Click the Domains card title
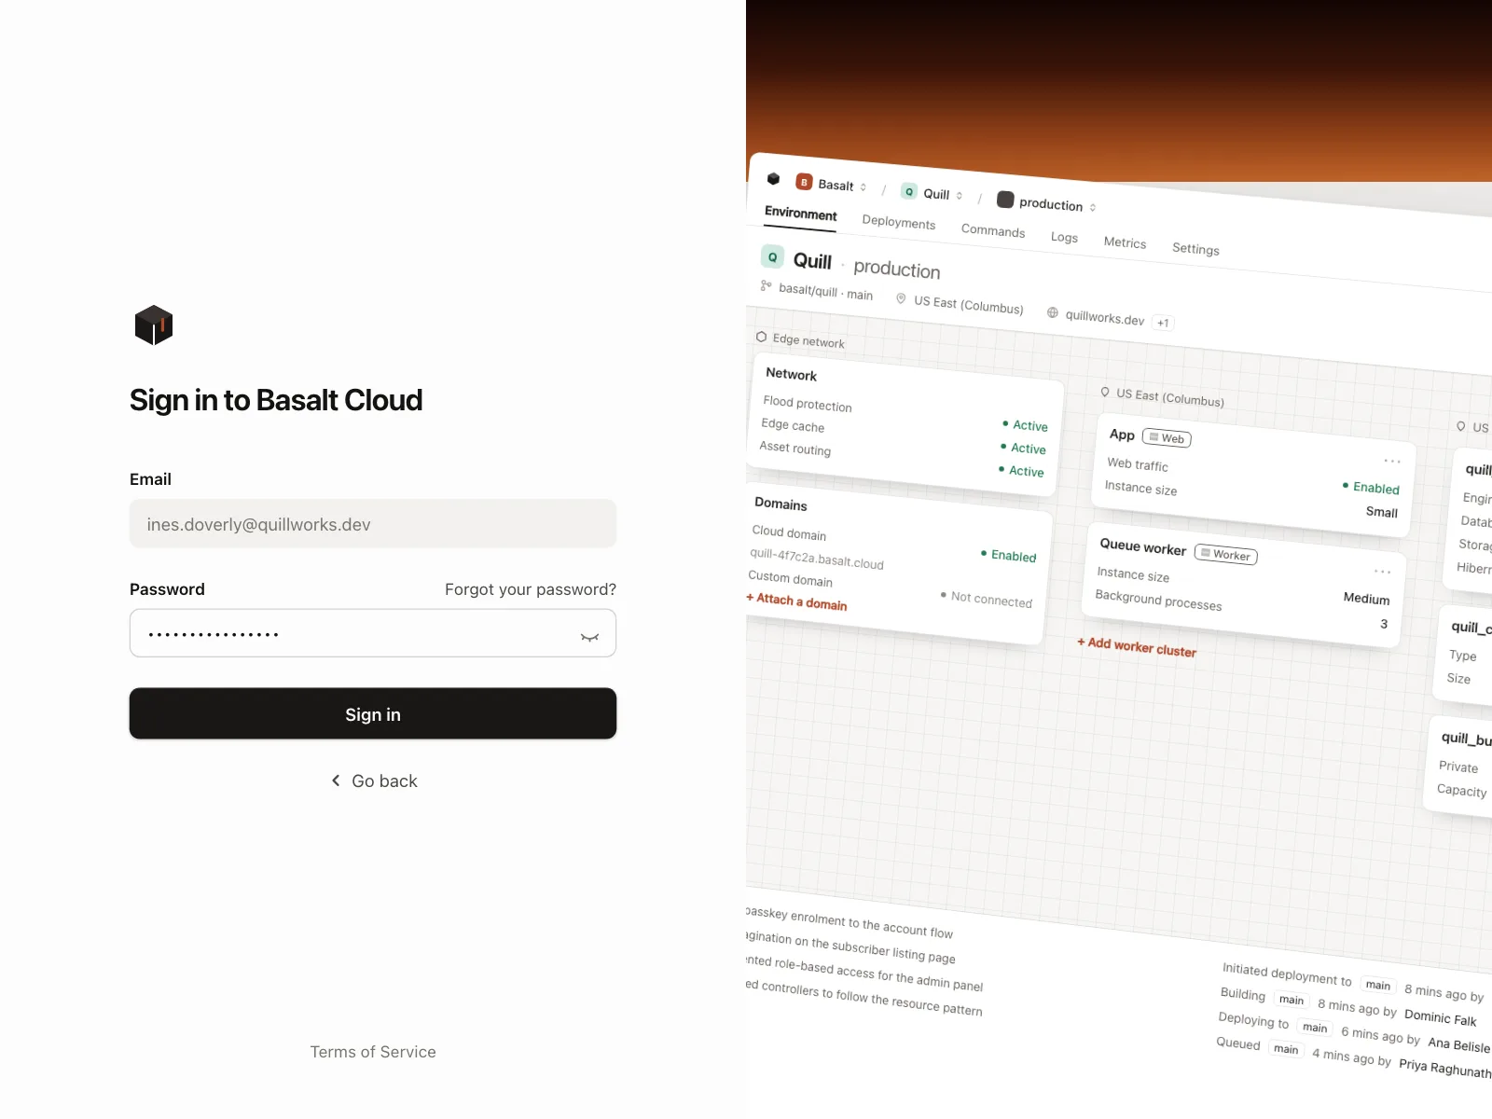The height and width of the screenshot is (1119, 1492). coord(781,504)
